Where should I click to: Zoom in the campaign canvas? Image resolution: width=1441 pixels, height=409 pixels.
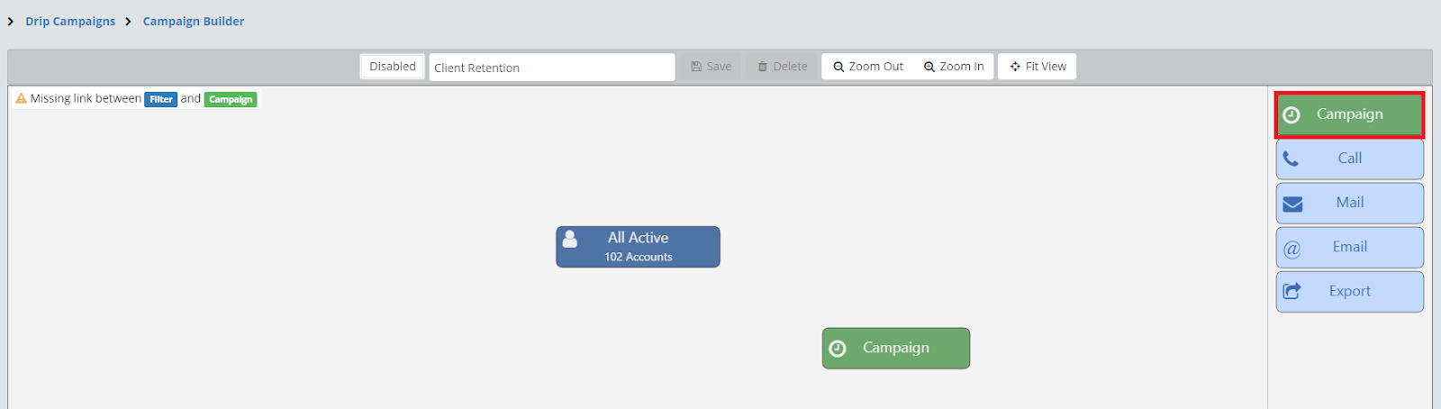tap(954, 67)
